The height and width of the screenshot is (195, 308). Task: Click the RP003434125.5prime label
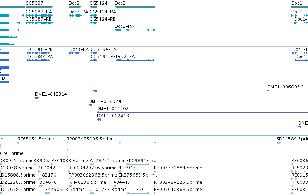coord(178,182)
